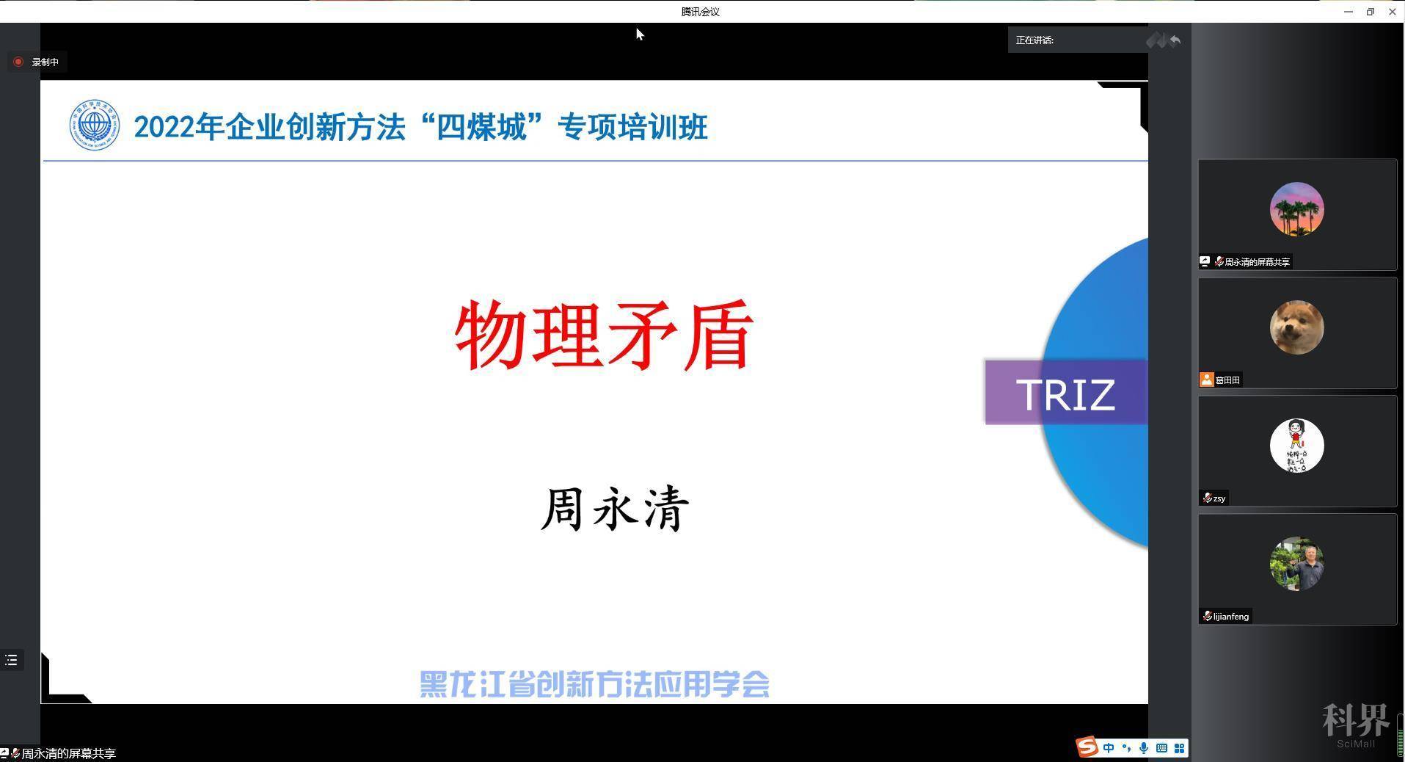Open the Sogou soft keyboard
The width and height of the screenshot is (1405, 762).
coord(1161,748)
